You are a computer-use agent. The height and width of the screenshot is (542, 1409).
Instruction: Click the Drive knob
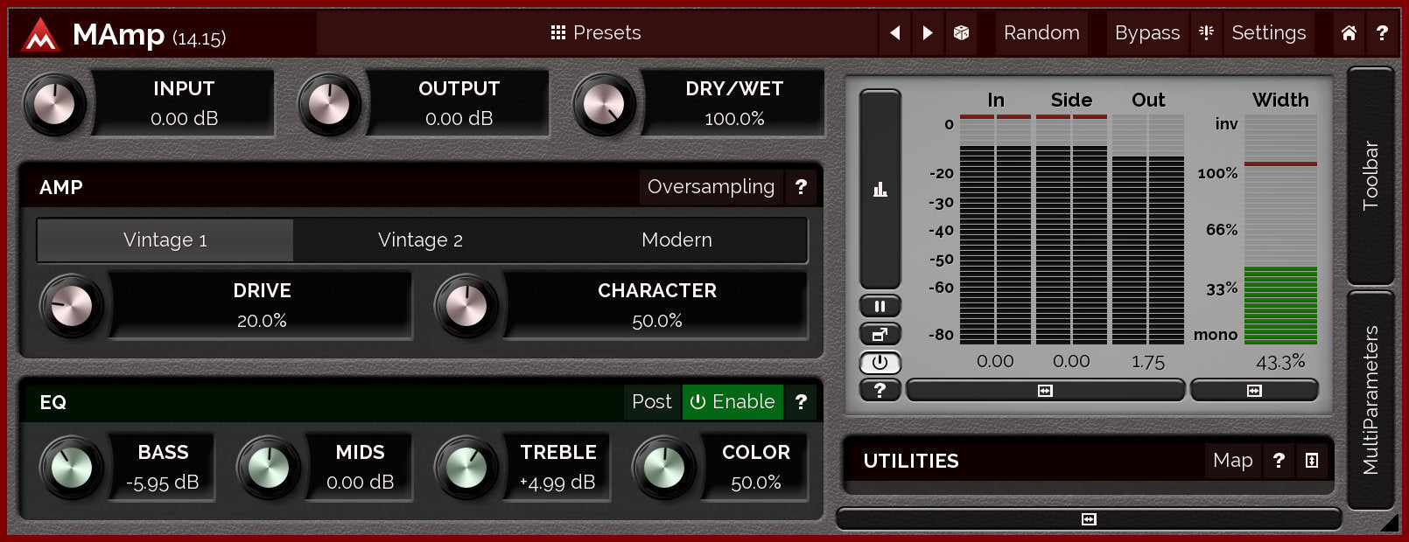pyautogui.click(x=72, y=307)
